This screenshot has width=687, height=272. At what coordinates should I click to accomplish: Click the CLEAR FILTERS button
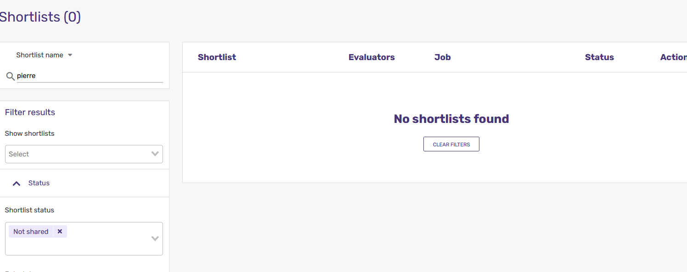coord(451,144)
